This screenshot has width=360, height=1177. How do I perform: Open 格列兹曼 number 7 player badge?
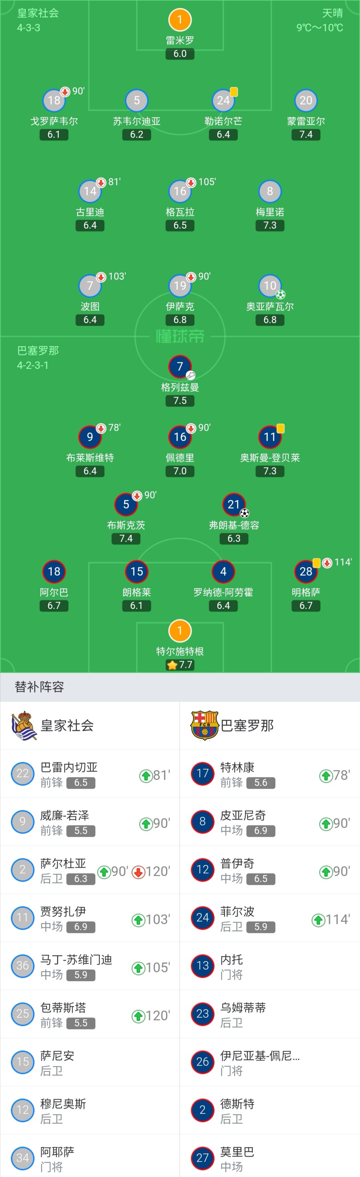pos(180,366)
